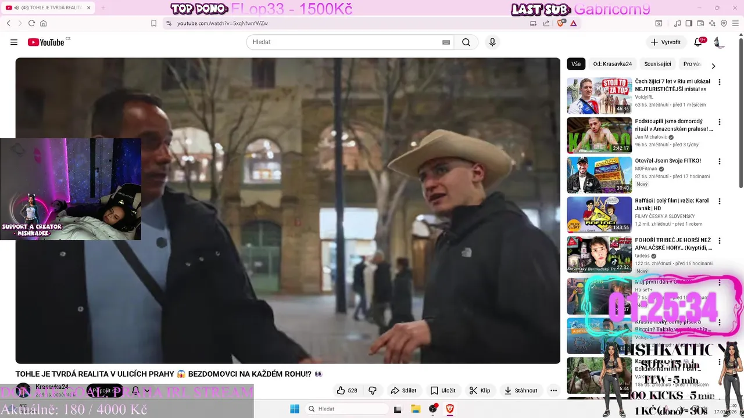744x418 pixels.
Task: Like the video (528 likes)
Action: pyautogui.click(x=347, y=391)
